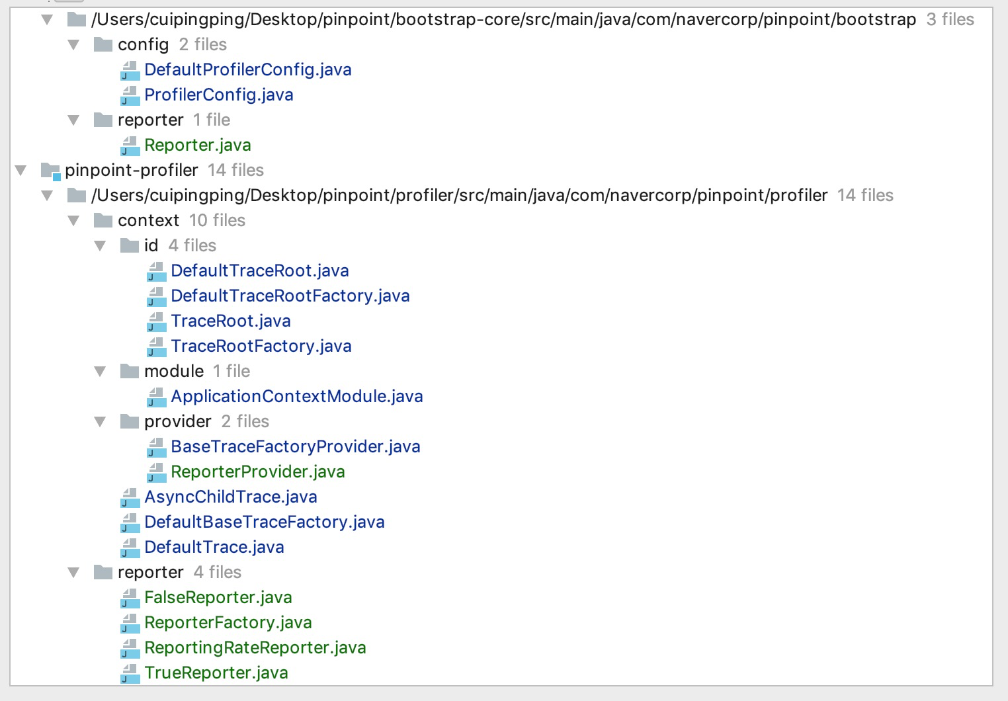Click the file icon next to TraceRoot.java

(157, 321)
